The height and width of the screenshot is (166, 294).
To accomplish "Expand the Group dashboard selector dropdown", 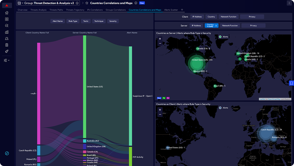I will [x=22, y=3].
